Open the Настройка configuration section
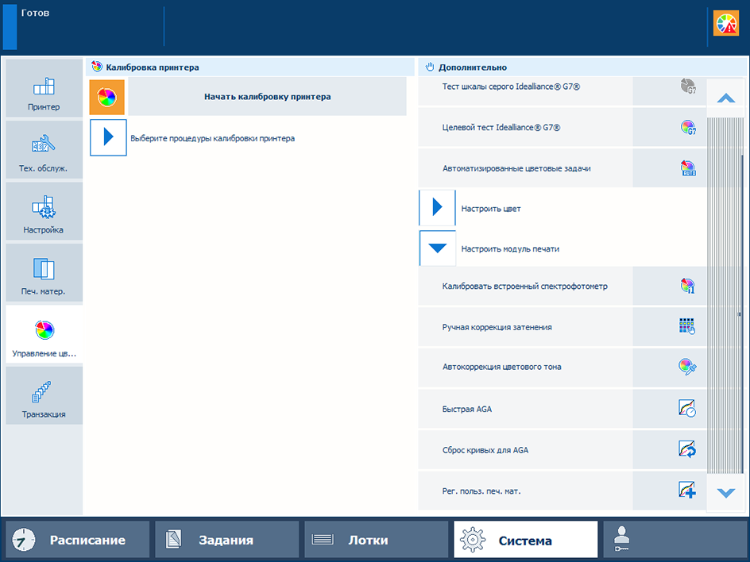Image resolution: width=750 pixels, height=562 pixels. click(44, 211)
